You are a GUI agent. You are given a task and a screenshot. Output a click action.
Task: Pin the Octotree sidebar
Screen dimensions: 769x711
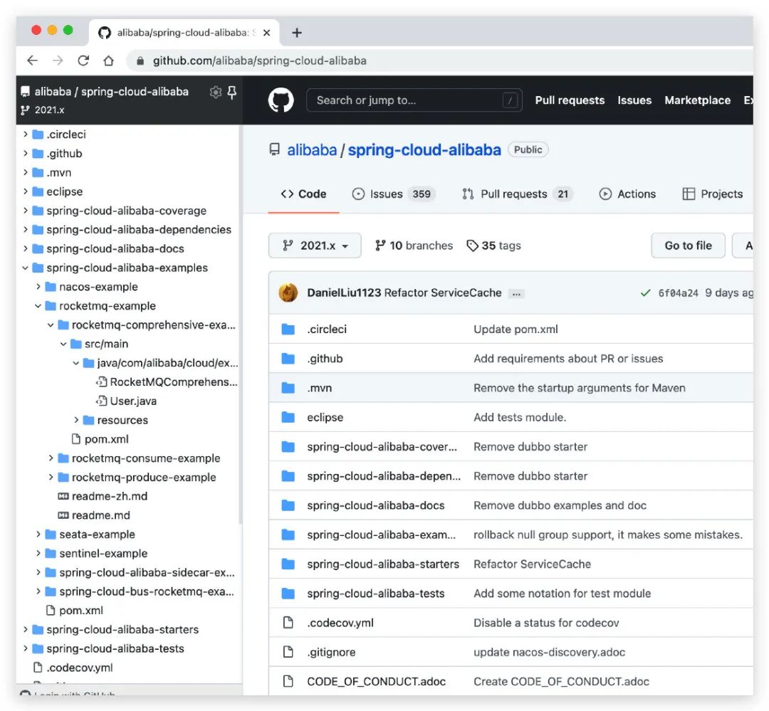(231, 92)
